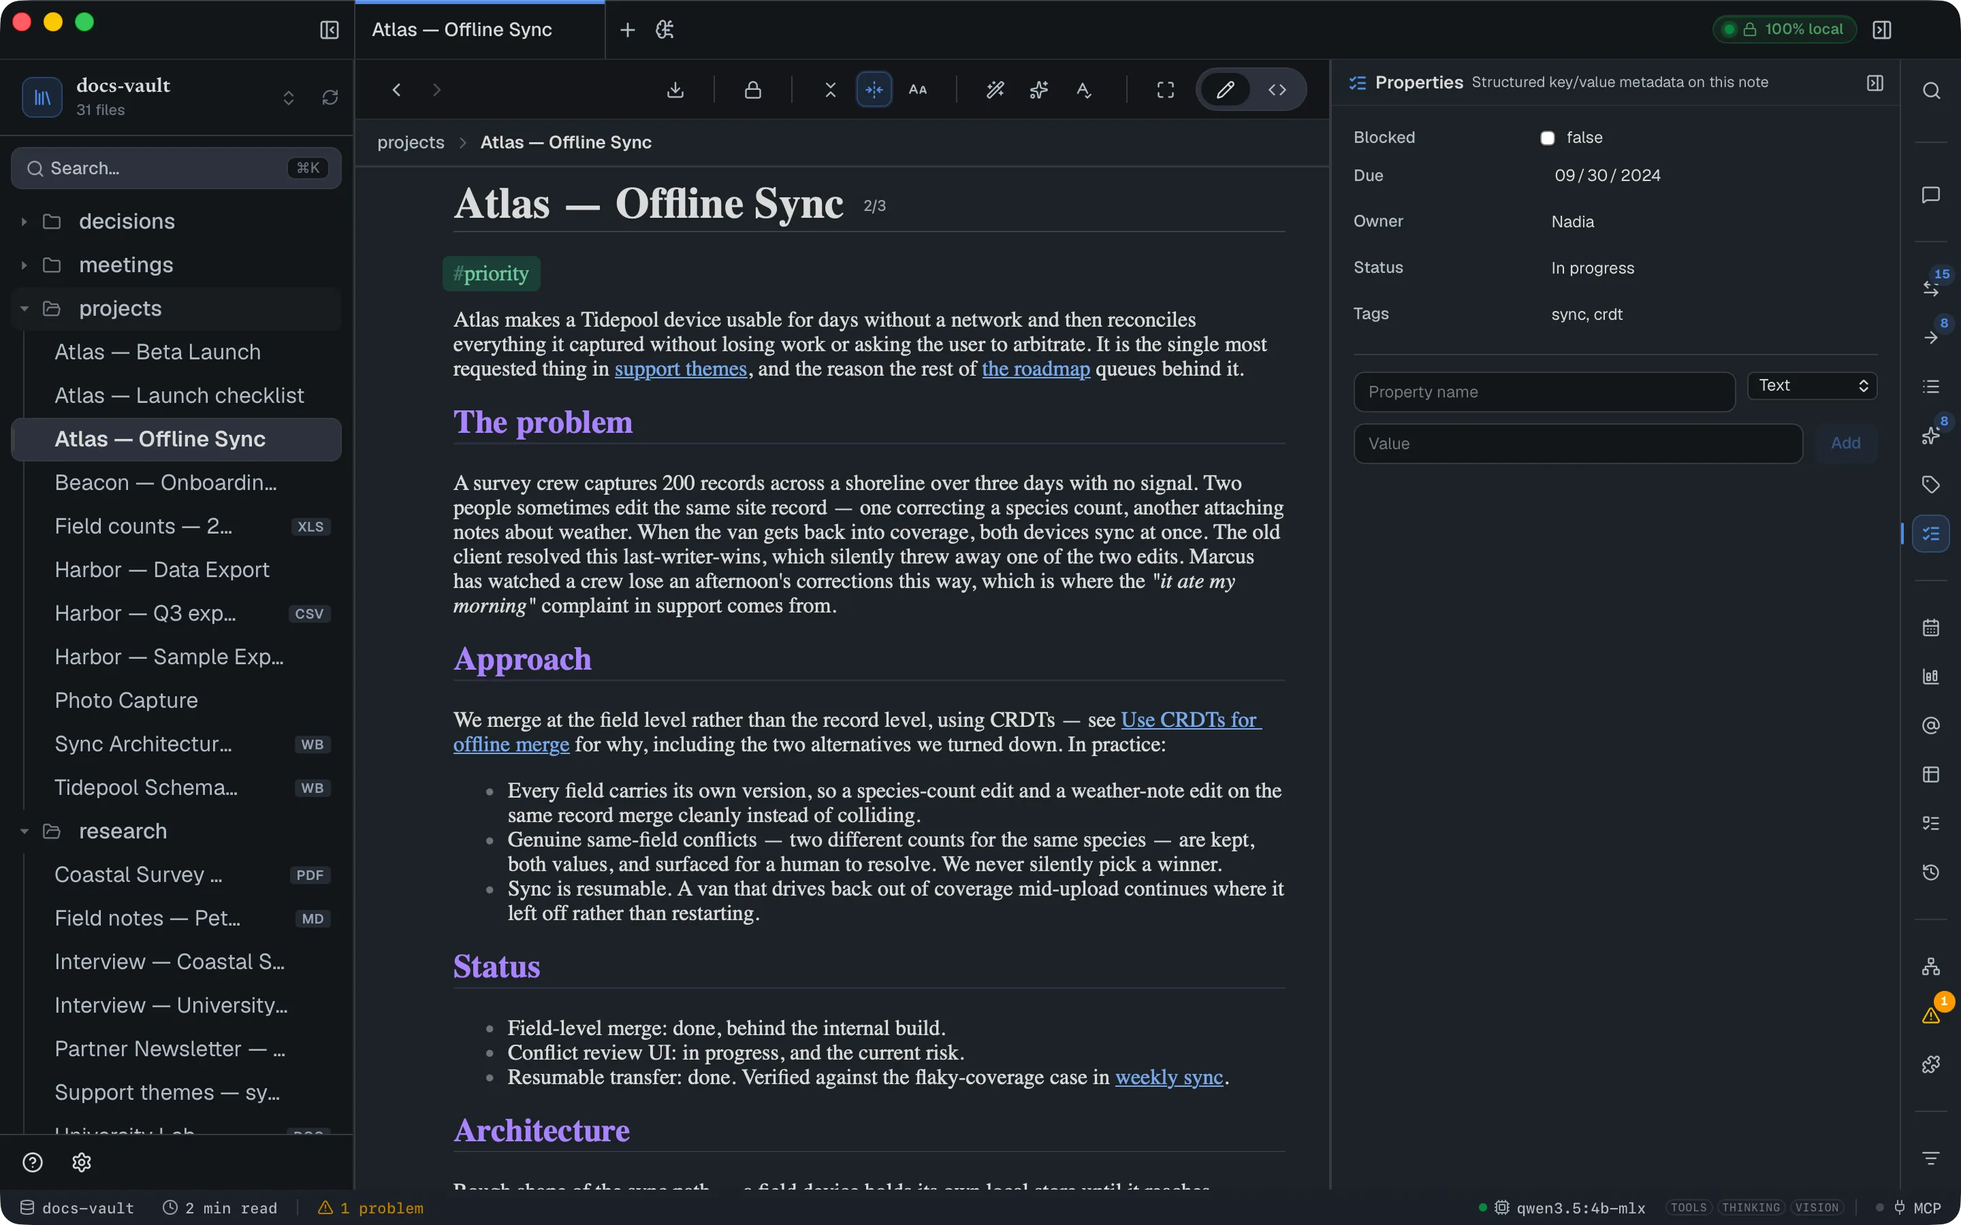1961x1225 pixels.
Task: Click the lock note icon
Action: point(753,90)
